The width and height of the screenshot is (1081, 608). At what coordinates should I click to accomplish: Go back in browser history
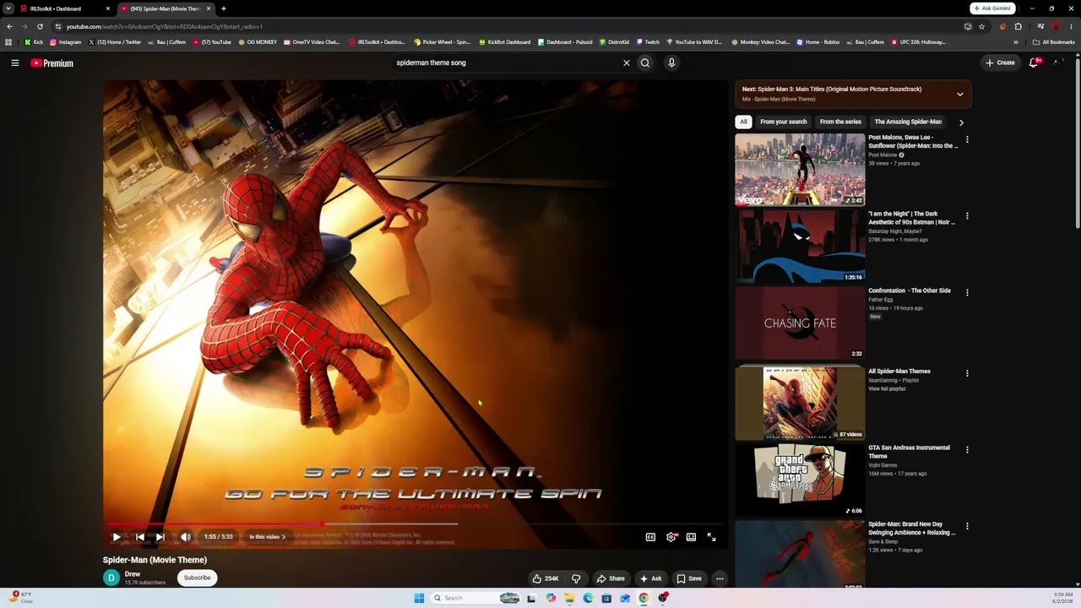click(9, 26)
